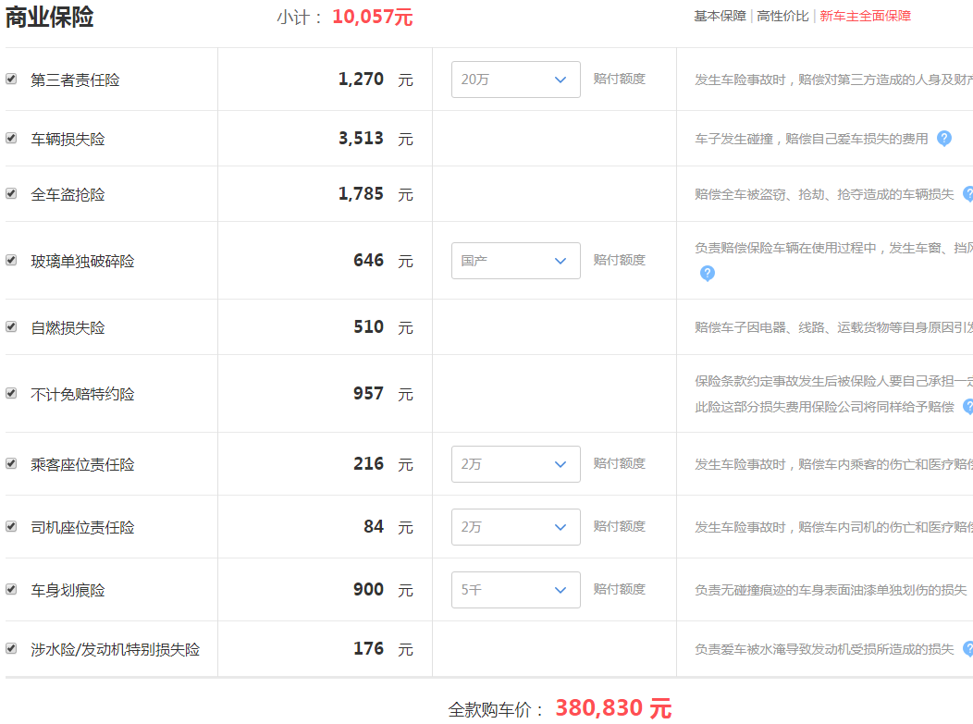Click the 10,057元 subtotal amount
Image resolution: width=973 pixels, height=724 pixels.
click(x=373, y=17)
